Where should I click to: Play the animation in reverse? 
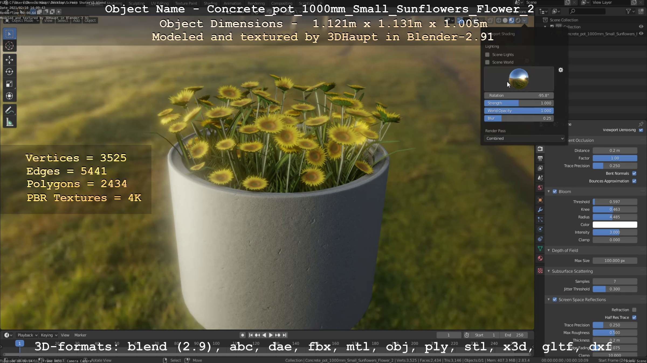pos(264,335)
